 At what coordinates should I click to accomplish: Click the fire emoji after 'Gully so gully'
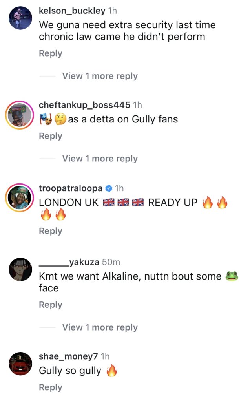[111, 371]
